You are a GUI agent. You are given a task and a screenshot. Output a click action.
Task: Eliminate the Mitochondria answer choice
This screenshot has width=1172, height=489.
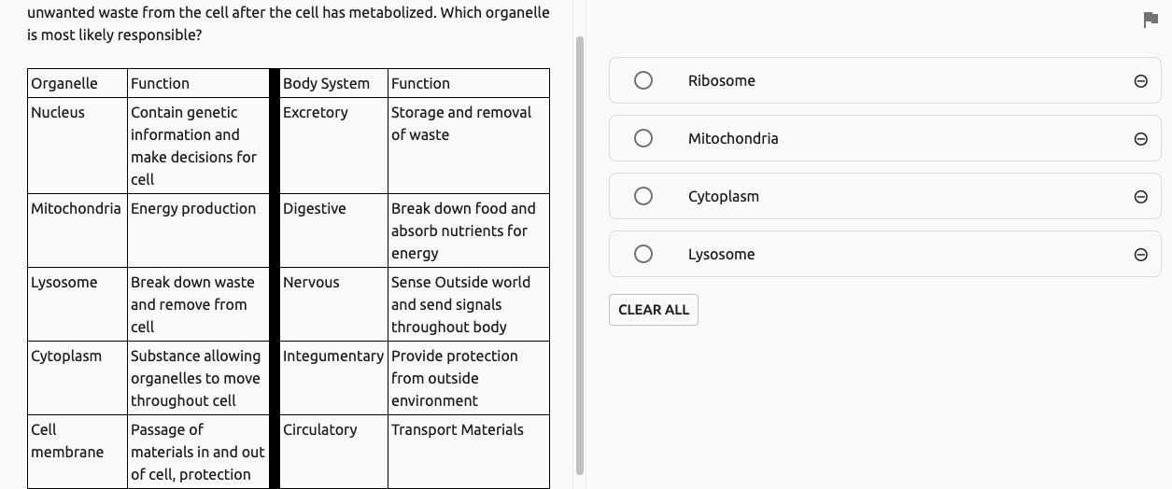[x=1140, y=139]
